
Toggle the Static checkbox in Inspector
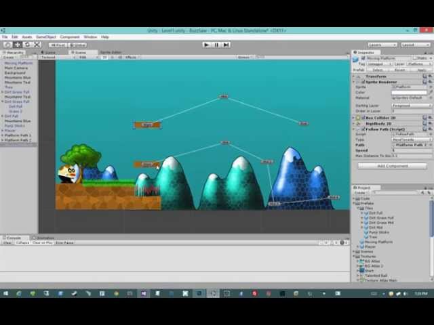pyautogui.click(x=415, y=58)
